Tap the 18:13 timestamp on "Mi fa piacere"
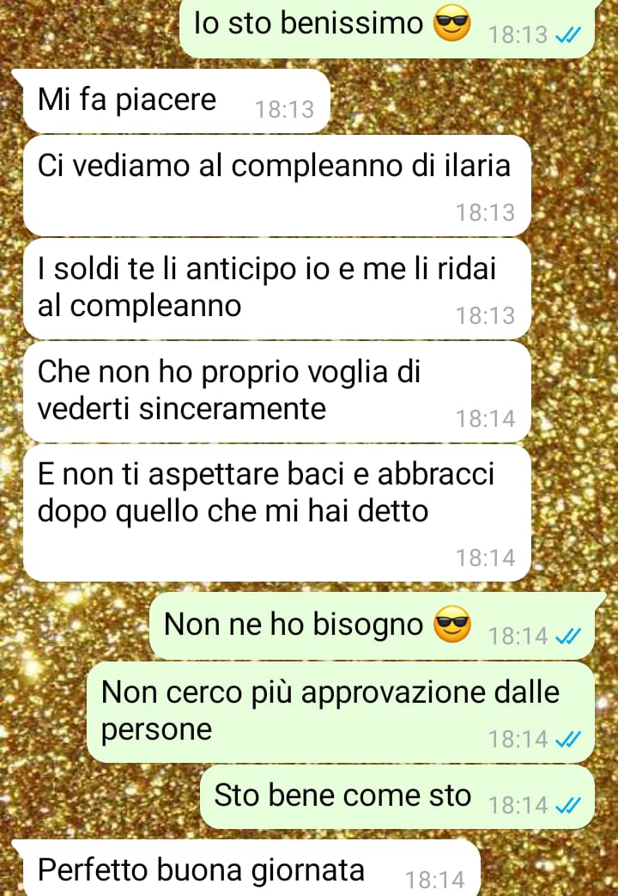Image resolution: width=618 pixels, height=896 pixels. tap(284, 110)
